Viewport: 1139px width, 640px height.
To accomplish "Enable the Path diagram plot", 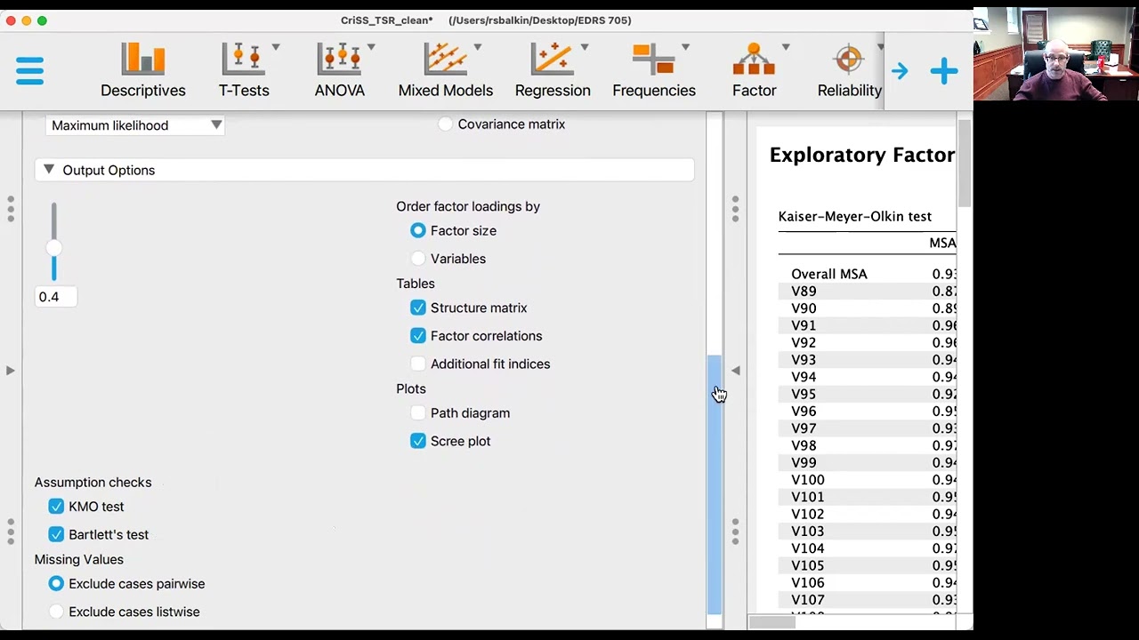I will pyautogui.click(x=418, y=413).
